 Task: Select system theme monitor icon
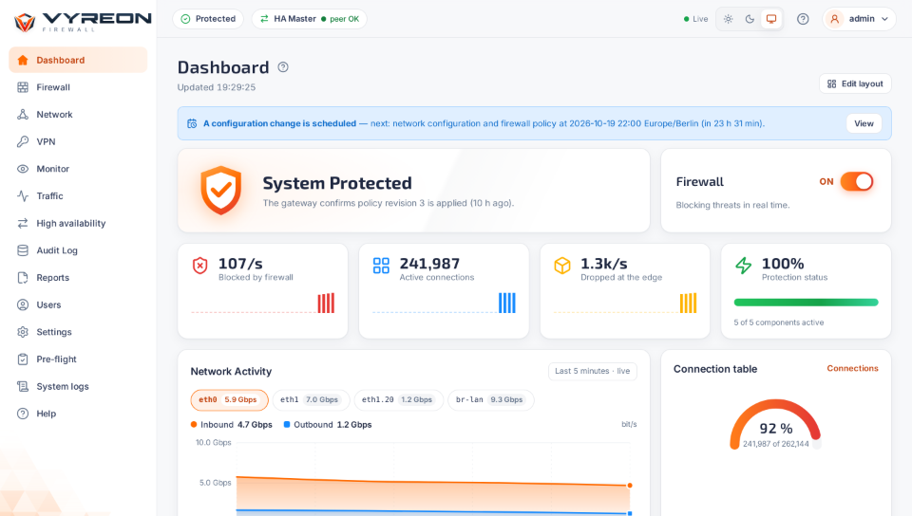coord(771,19)
